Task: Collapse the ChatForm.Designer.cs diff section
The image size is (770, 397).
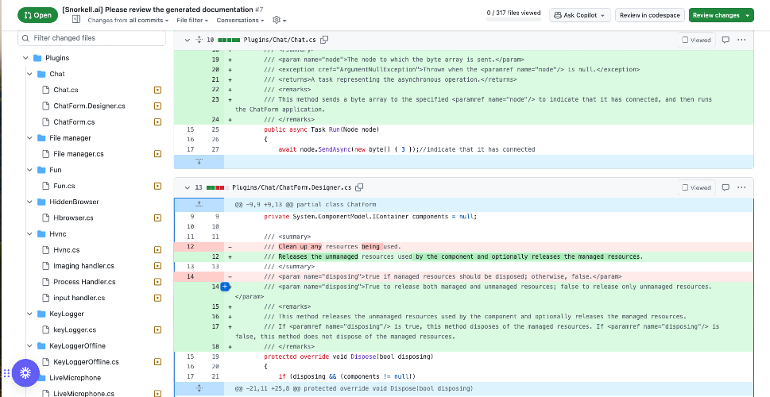Action: coord(187,187)
